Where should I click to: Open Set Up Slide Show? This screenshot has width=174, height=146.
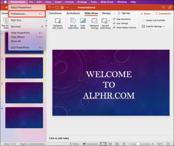pyautogui.click(x=73, y=23)
